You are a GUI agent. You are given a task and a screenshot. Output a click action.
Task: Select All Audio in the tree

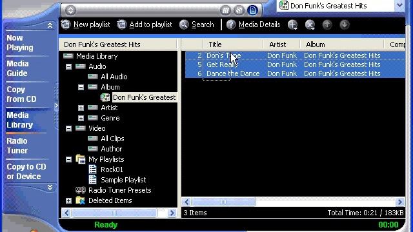114,77
